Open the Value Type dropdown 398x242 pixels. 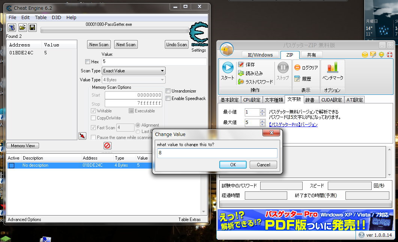tap(134, 80)
